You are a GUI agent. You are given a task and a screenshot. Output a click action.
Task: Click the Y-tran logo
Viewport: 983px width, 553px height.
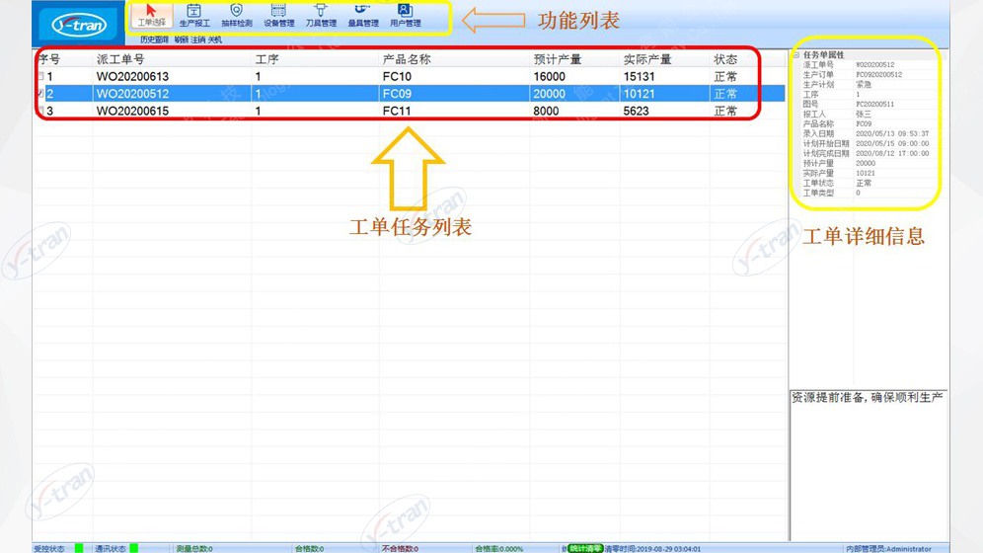78,25
